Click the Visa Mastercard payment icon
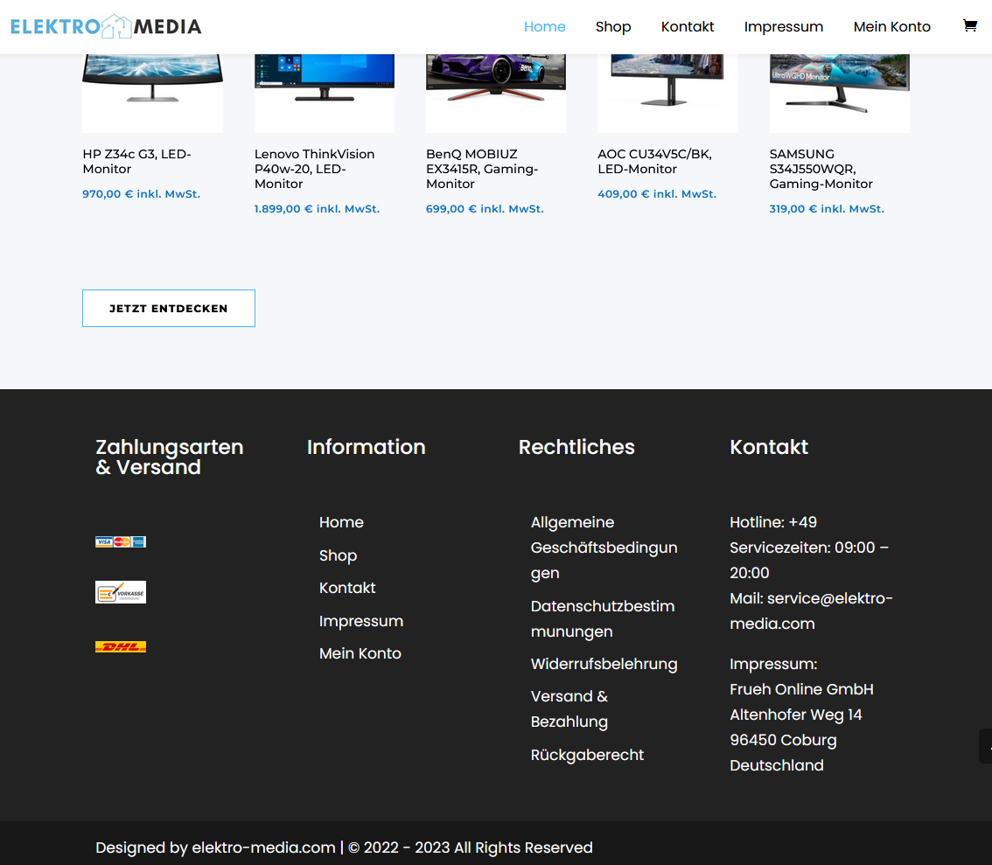This screenshot has width=992, height=865. (x=121, y=542)
